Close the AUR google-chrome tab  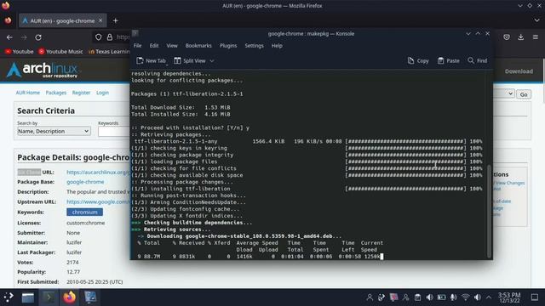click(x=100, y=20)
